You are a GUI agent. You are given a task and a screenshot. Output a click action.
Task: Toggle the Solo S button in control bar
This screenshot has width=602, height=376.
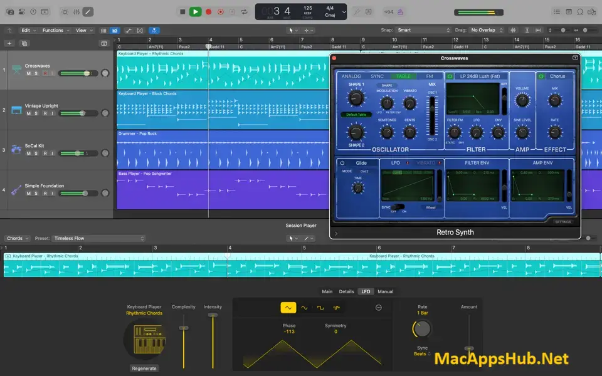(x=368, y=12)
